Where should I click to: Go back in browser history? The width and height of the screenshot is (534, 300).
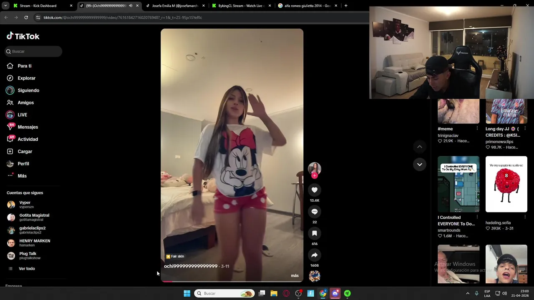[x=6, y=17]
